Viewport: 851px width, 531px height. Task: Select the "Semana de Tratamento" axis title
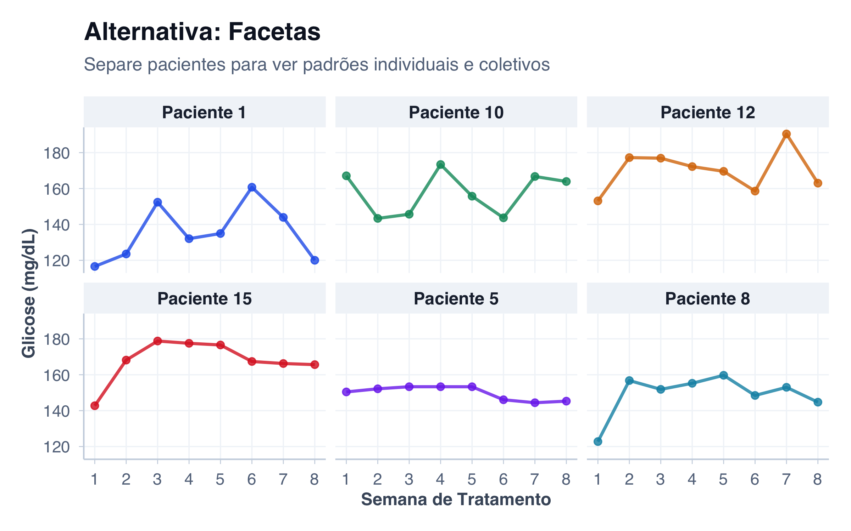(456, 499)
